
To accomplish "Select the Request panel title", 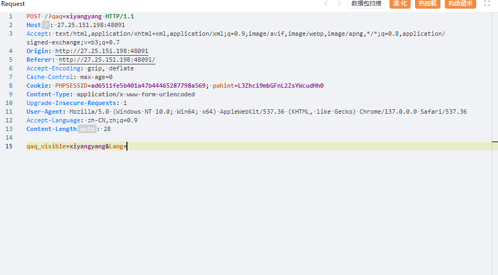I will 13,4.
